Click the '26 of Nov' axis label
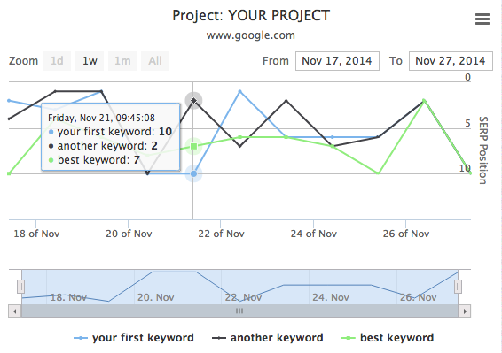502x353 pixels. (406, 234)
